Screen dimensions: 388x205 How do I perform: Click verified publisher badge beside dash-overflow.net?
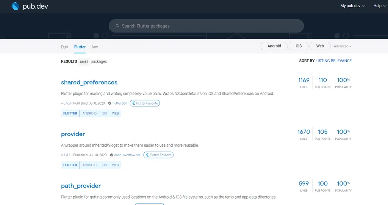tap(112, 155)
